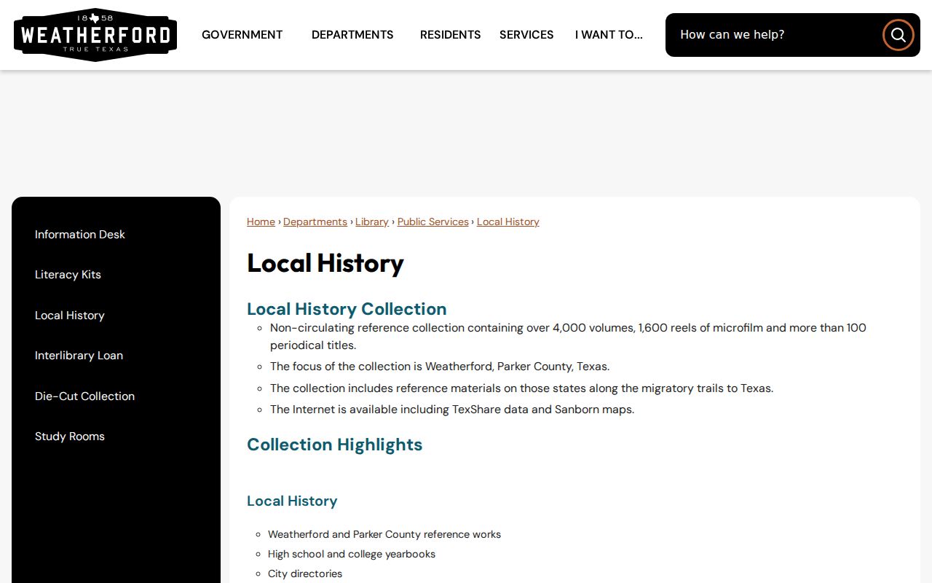
Task: Open Literacy Kits sidebar link
Action: click(x=68, y=275)
